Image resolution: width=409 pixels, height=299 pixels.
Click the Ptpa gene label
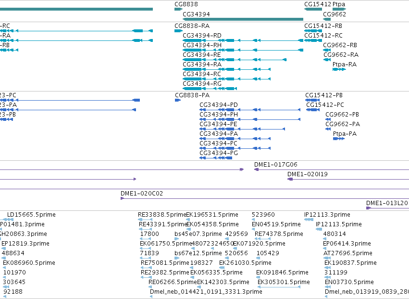pyautogui.click(x=339, y=4)
